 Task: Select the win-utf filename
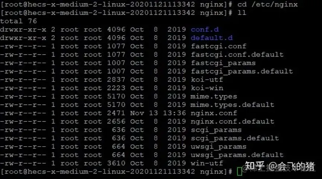pos(207,163)
